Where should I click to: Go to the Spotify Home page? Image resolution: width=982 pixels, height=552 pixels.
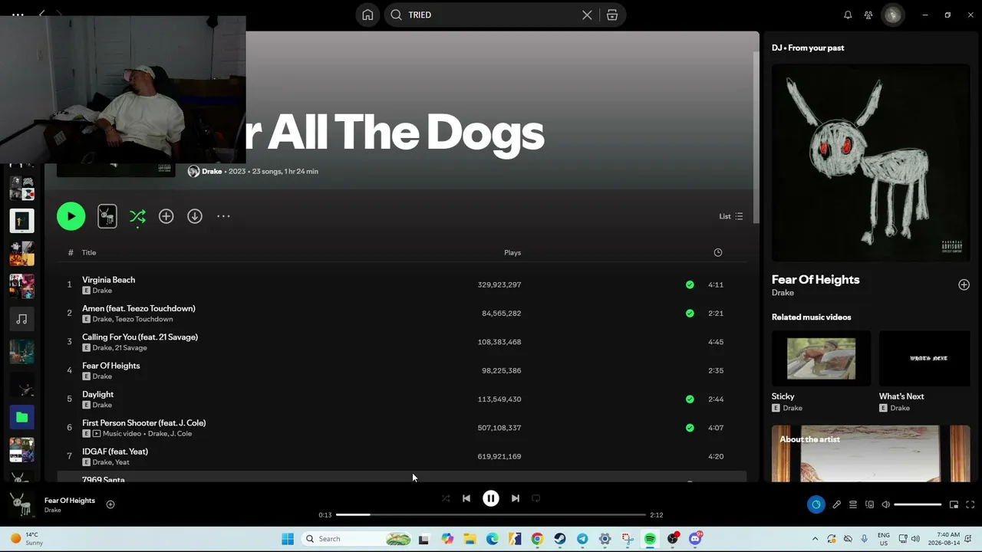pos(367,15)
